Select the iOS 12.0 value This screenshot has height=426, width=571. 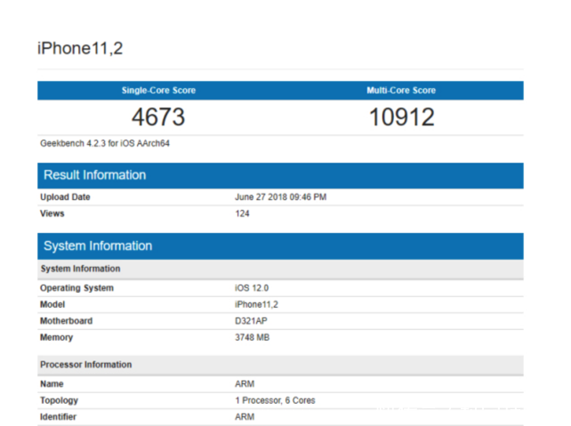(253, 288)
